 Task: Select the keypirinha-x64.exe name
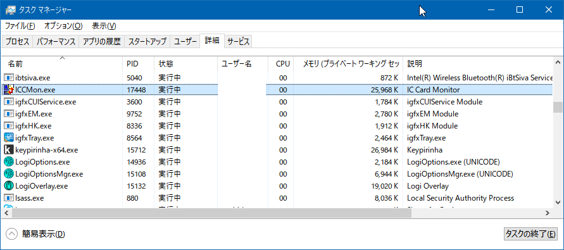(46, 150)
